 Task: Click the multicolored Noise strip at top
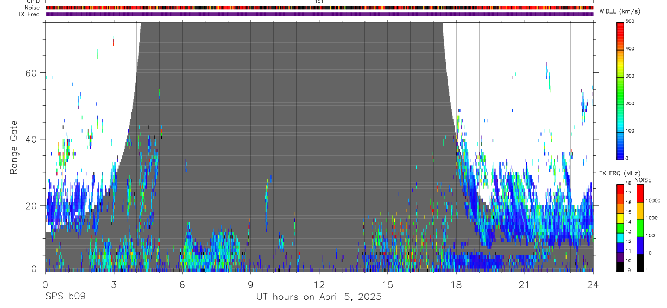[x=319, y=8]
